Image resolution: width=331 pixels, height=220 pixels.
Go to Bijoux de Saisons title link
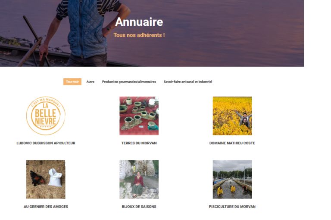tap(139, 207)
